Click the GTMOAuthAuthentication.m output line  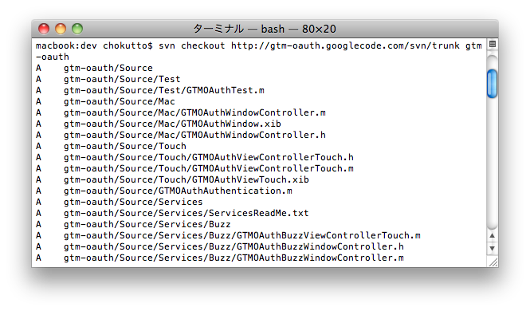pyautogui.click(x=164, y=191)
